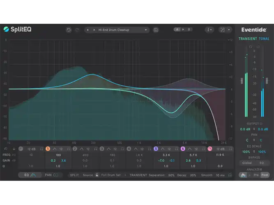This screenshot has height=205, width=274.
Task: Solo band 4 with headphones icon
Action: pos(150,149)
